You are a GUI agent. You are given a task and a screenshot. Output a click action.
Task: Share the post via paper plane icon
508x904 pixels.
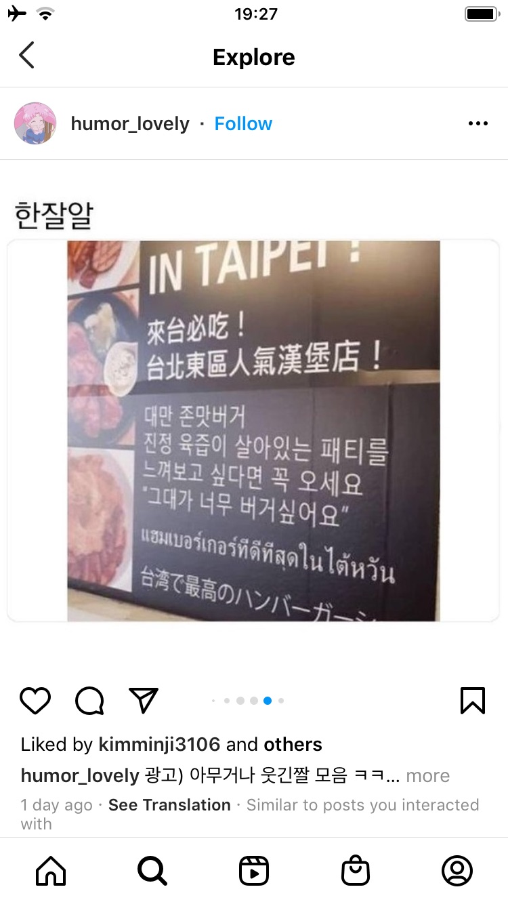[x=144, y=701]
